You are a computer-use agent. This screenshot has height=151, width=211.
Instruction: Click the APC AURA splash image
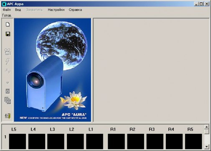(x=53, y=70)
